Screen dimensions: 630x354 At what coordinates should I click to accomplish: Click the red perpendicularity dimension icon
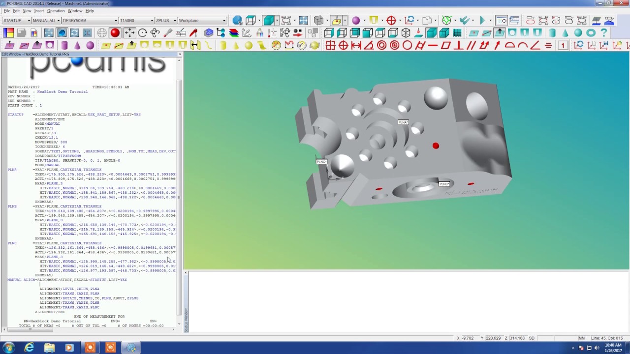459,46
